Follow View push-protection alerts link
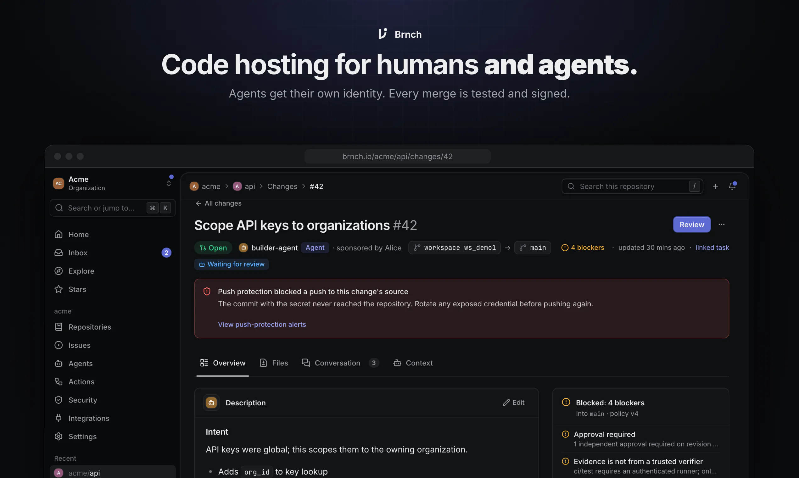Screen dimensions: 799x478 pyautogui.click(x=262, y=324)
